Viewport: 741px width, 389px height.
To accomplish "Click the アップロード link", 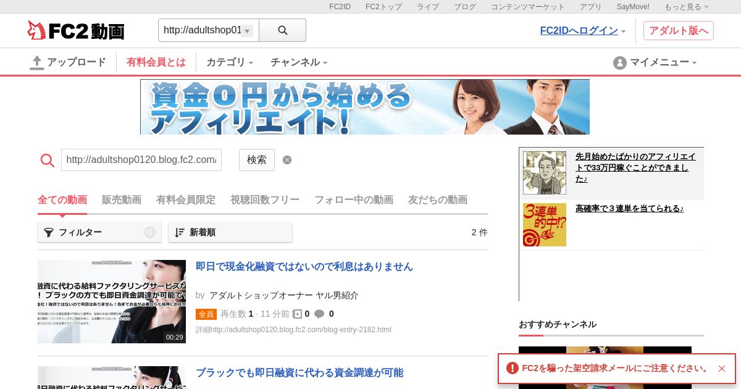I will tap(77, 62).
